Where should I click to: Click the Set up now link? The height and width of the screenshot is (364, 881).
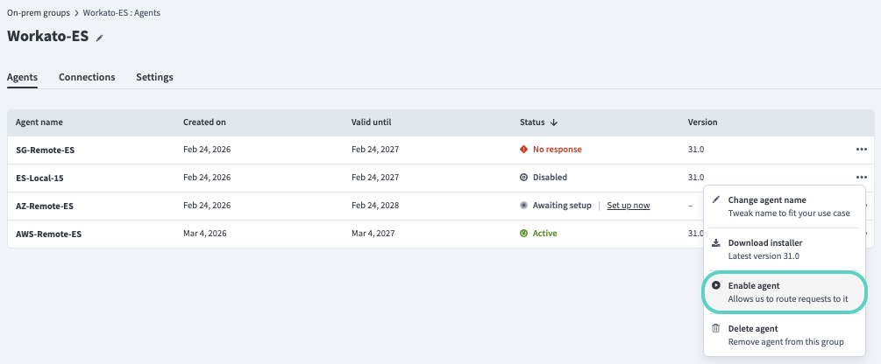[x=629, y=206]
